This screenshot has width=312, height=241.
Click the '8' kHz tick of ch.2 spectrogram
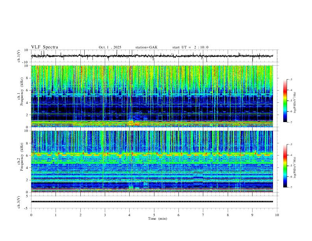pos(28,143)
